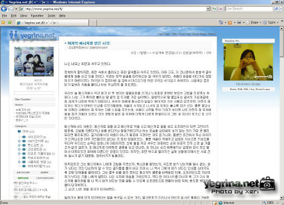Click the orange RSS Feeds icon
Image resolution: width=284 pixels, height=205 pixels.
click(x=230, y=23)
